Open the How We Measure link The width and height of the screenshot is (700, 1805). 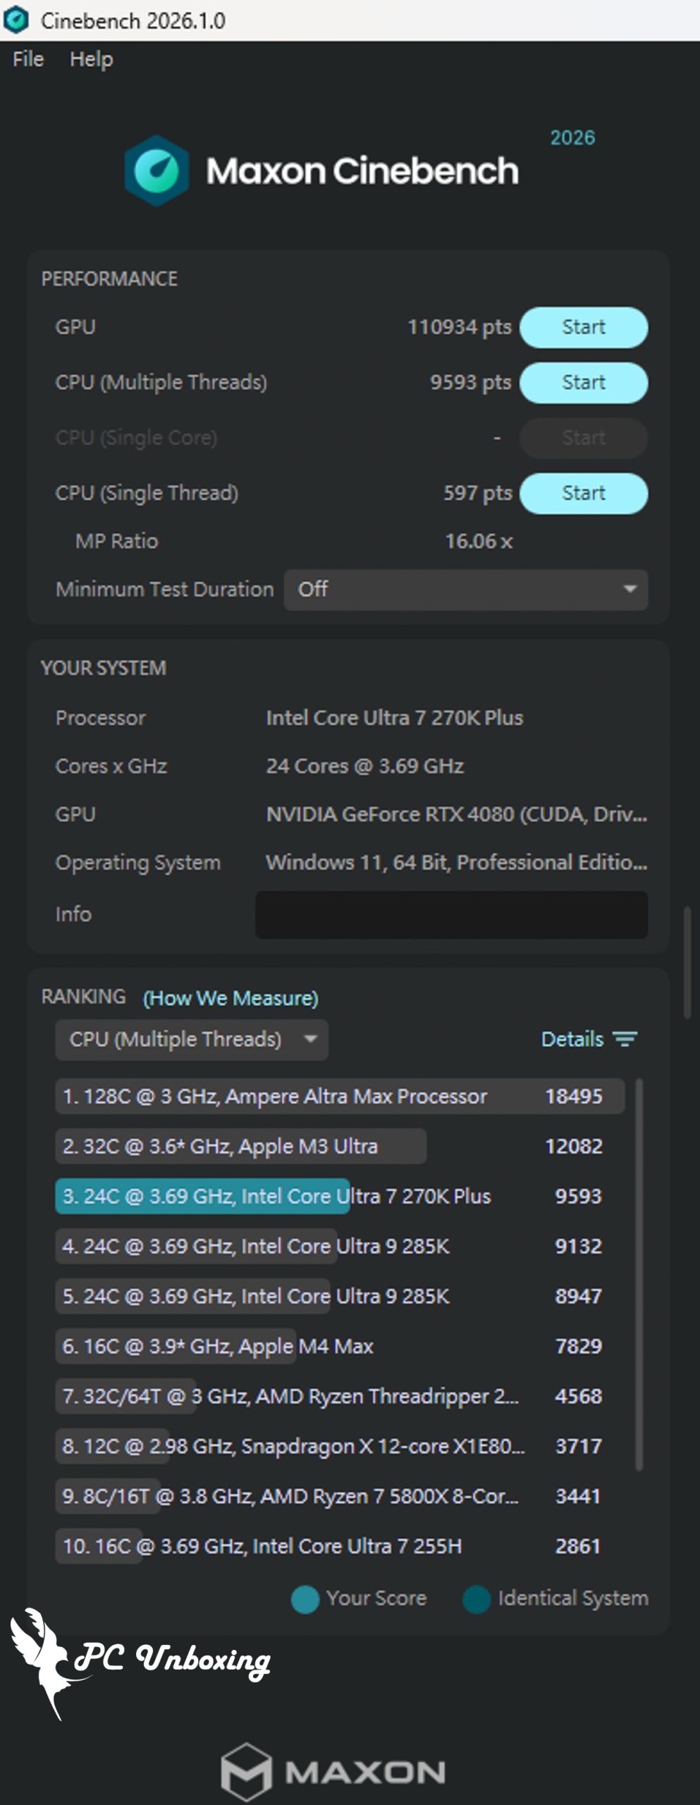pos(231,998)
